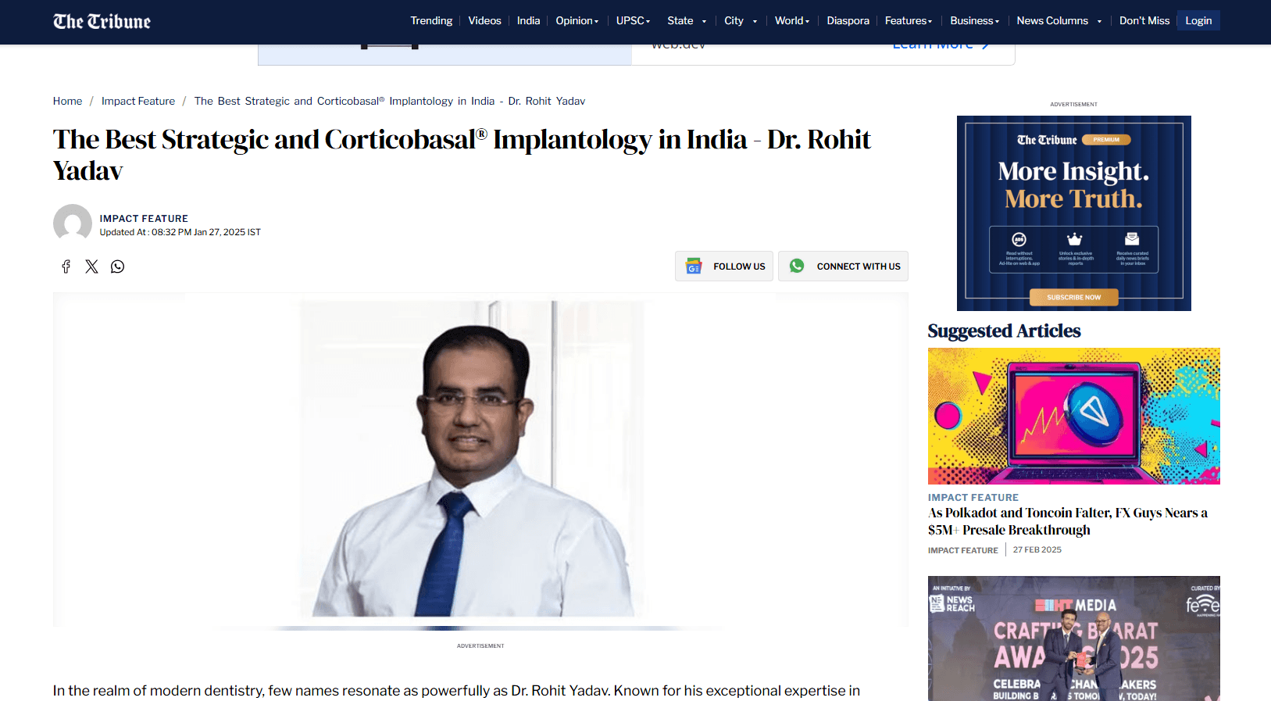Click the Impact Feature author avatar
The width and height of the screenshot is (1271, 701).
click(73, 224)
